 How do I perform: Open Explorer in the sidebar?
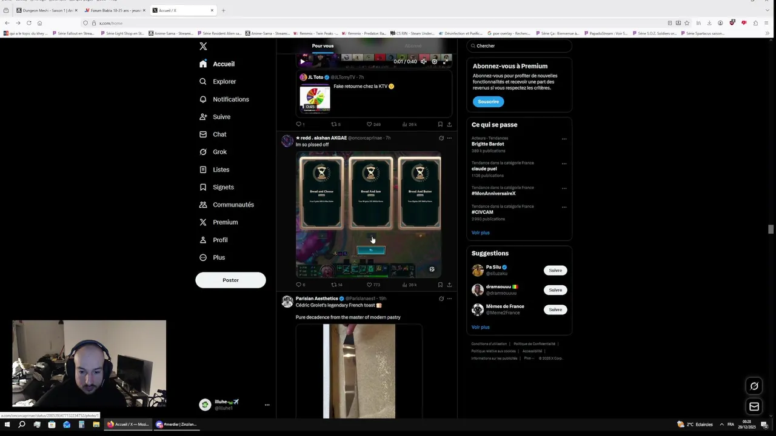click(218, 81)
